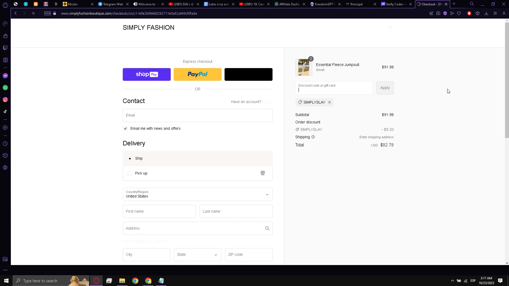
Task: Click the Discount code or gift card field
Action: [x=334, y=88]
